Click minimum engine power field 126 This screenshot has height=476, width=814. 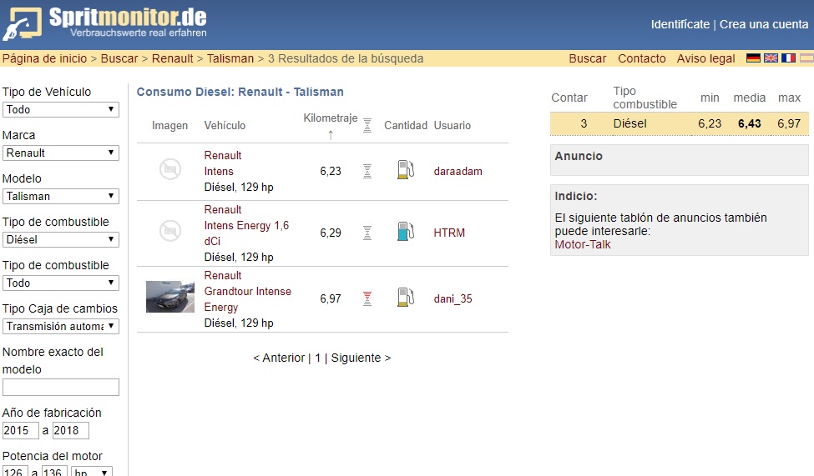[x=14, y=472]
